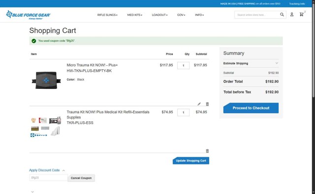This screenshot has width=315, height=194.
Task: Click quantity field for Medical Kit Refill
Action: [x=183, y=112]
